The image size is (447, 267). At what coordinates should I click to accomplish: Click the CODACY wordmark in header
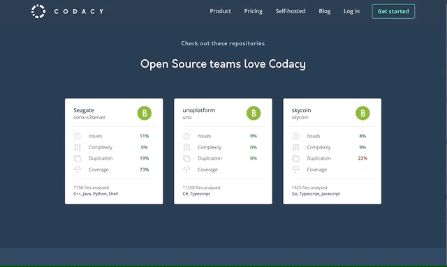pos(79,11)
